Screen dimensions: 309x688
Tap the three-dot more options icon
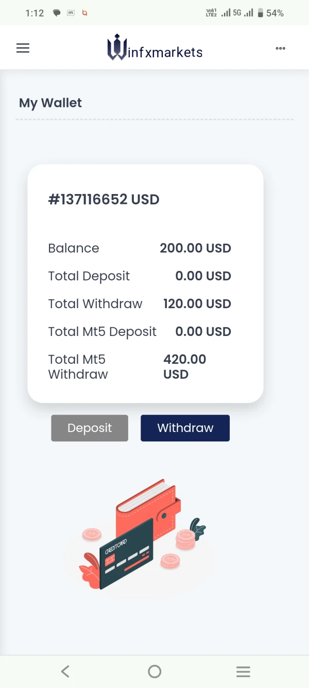(x=280, y=48)
